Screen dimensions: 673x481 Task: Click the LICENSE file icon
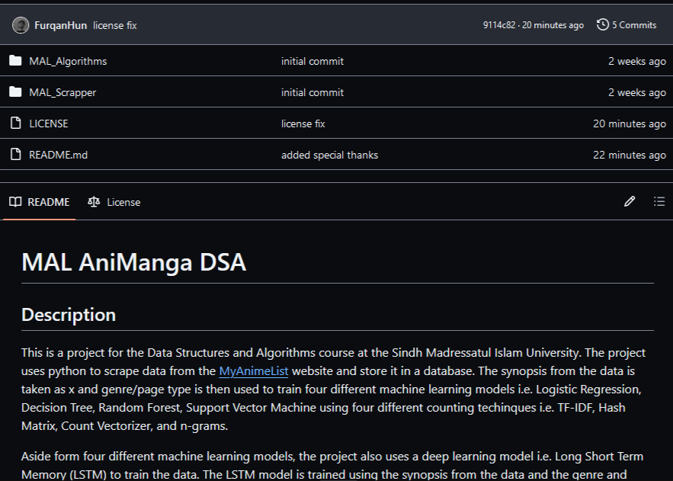[x=15, y=123]
